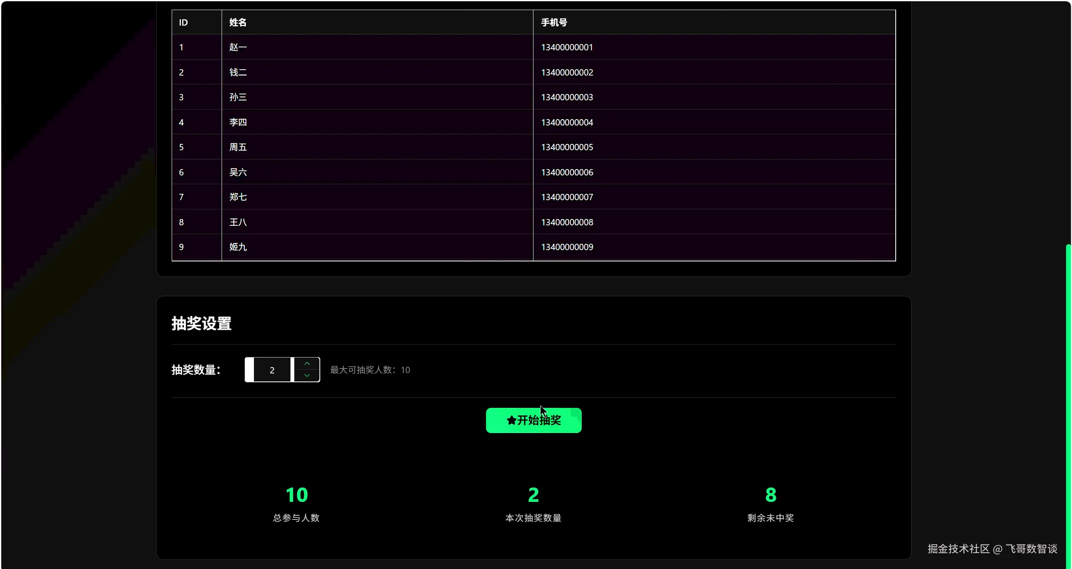
Task: Increase 抽奖数量 with the up arrow
Action: point(307,364)
